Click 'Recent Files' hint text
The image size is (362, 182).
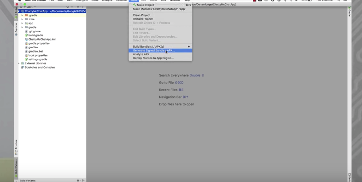pos(168,90)
